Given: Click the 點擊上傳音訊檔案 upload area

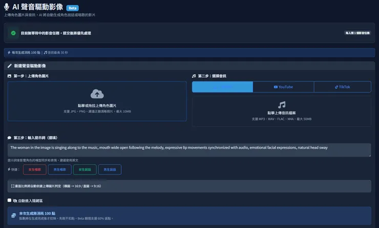Looking at the screenshot, I should pyautogui.click(x=282, y=111).
